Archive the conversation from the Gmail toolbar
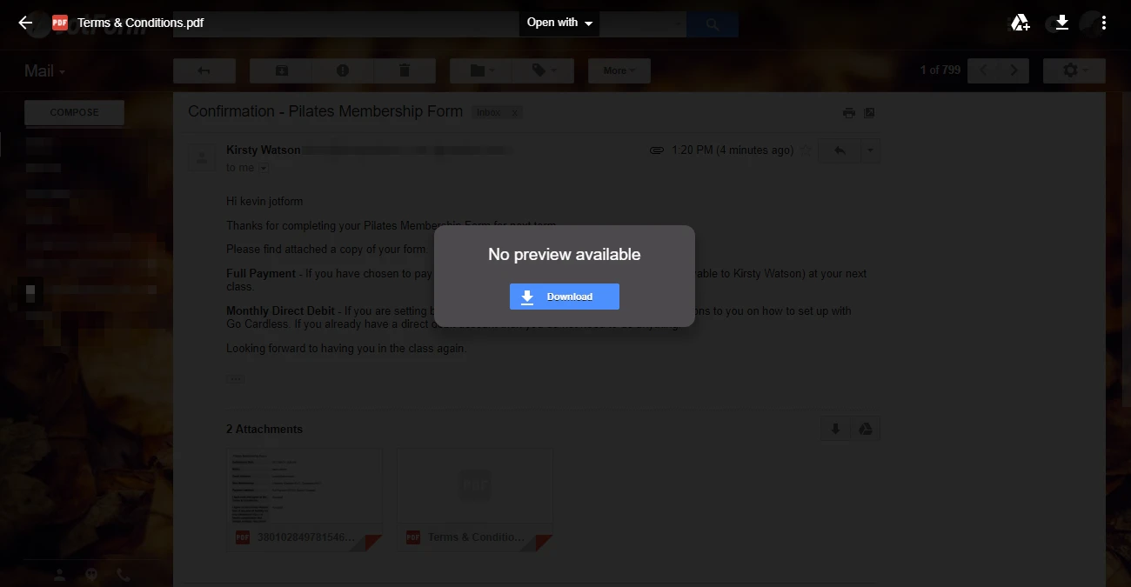Image resolution: width=1131 pixels, height=587 pixels. 281,70
